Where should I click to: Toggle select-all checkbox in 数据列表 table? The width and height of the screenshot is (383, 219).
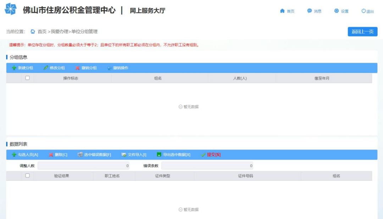[27, 175]
